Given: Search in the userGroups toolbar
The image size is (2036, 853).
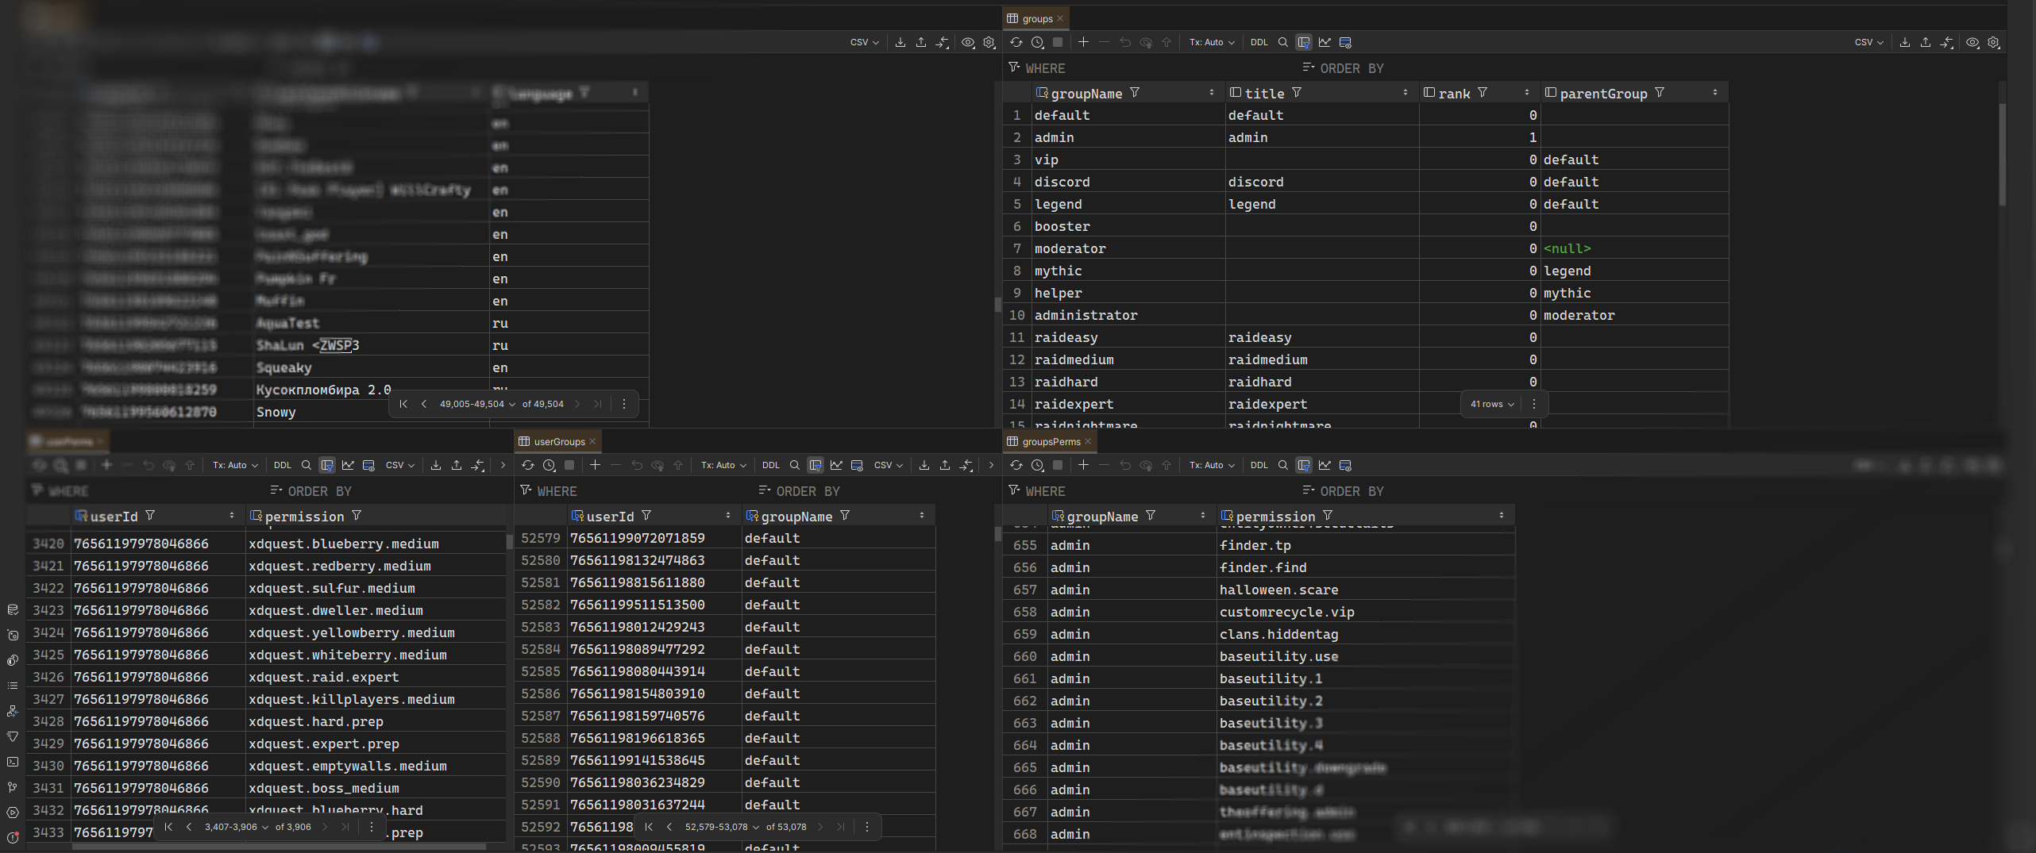Looking at the screenshot, I should point(795,465).
